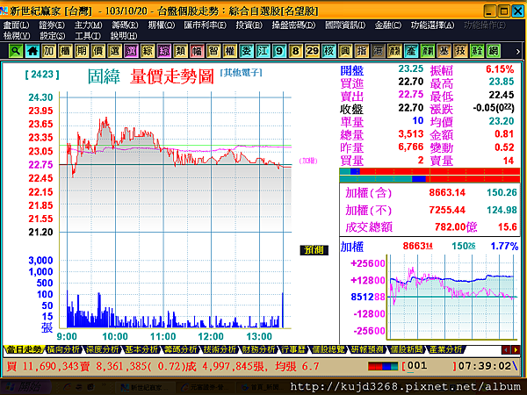Open the 檢視(V) menu
Screen dimensions: 527x395
coord(17,36)
